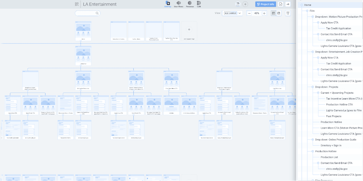The width and height of the screenshot is (363, 181).
Task: Click the share arrow icon
Action: click(x=288, y=4)
